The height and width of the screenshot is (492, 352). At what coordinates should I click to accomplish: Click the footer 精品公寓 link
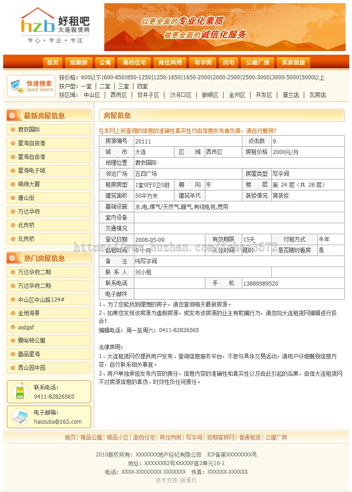[91, 437]
